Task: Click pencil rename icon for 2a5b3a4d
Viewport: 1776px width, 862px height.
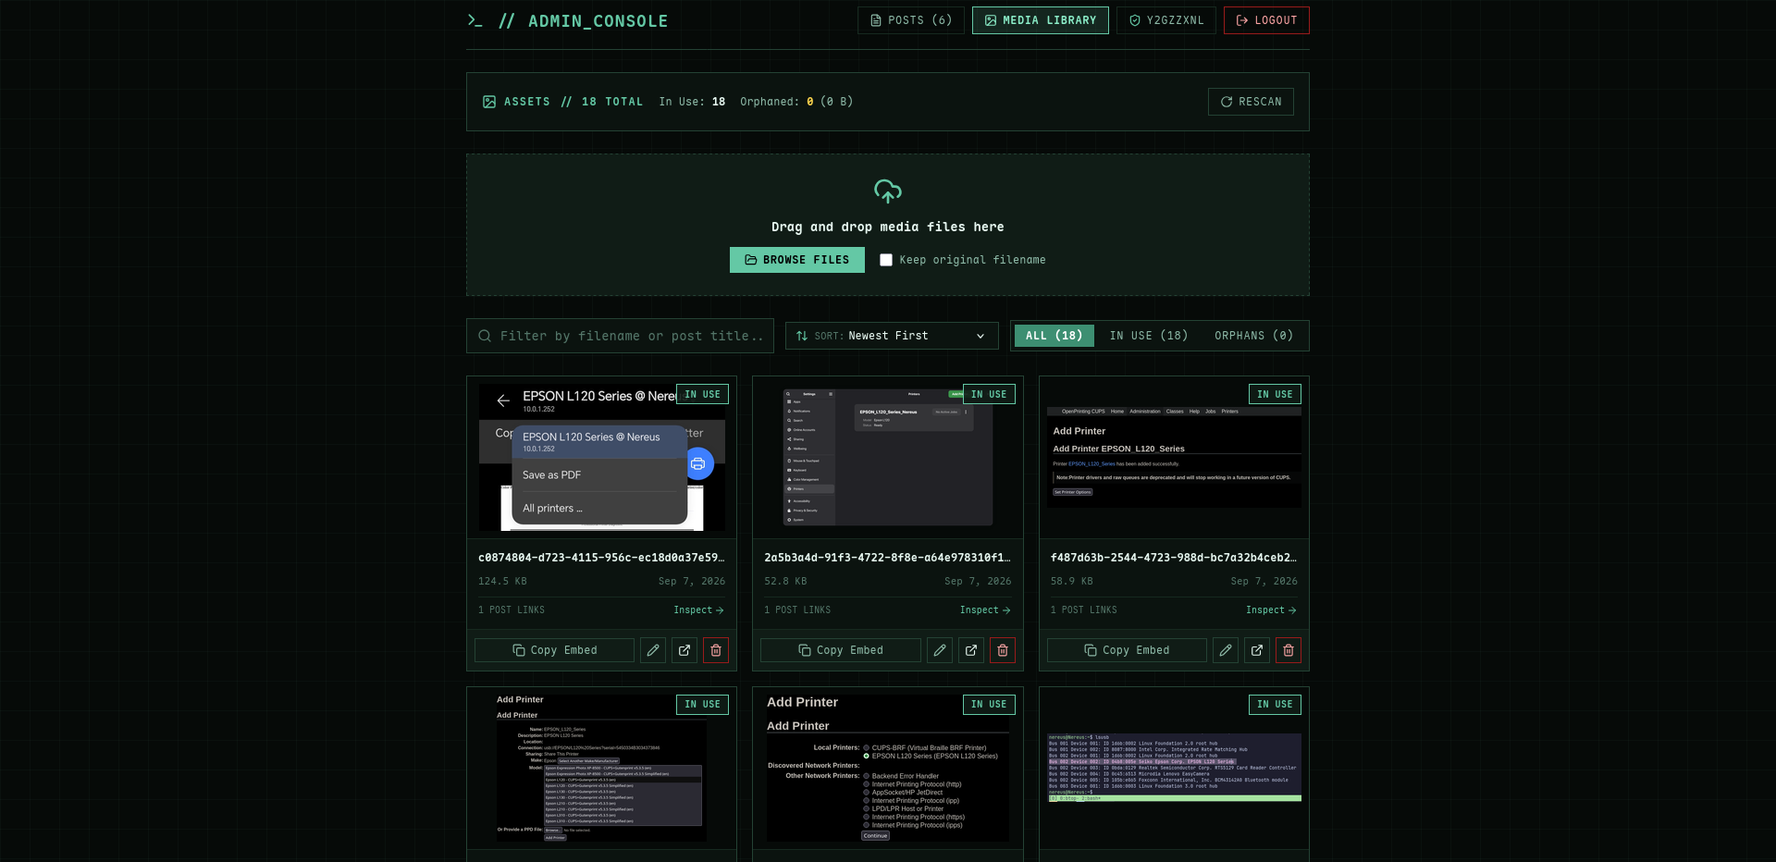Action: pos(940,650)
